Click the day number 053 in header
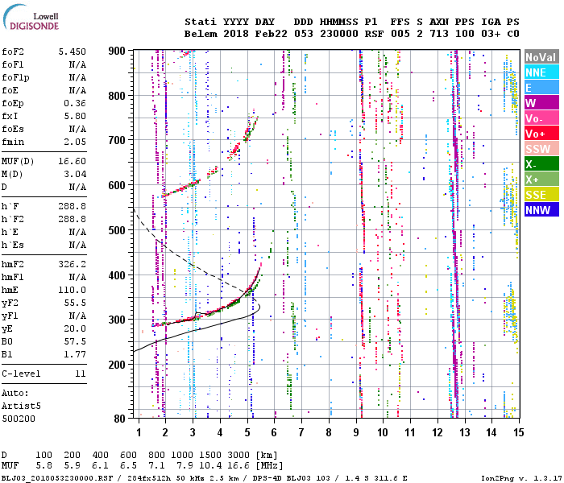Viewport: 564px width, 483px height. pos(304,34)
